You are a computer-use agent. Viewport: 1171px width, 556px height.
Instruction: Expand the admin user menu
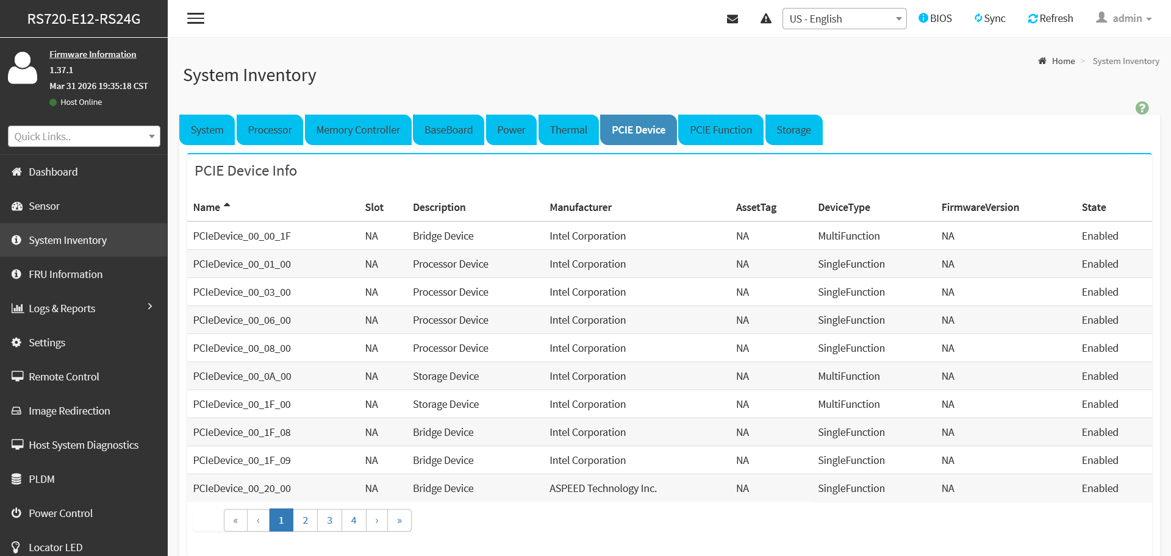click(x=1124, y=18)
